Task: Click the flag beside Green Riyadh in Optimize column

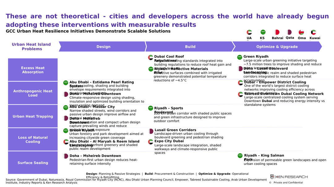Action: [x=240, y=57]
